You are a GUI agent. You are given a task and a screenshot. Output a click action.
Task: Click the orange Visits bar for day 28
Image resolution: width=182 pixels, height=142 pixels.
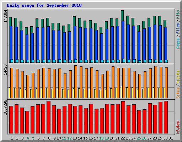[156, 82]
